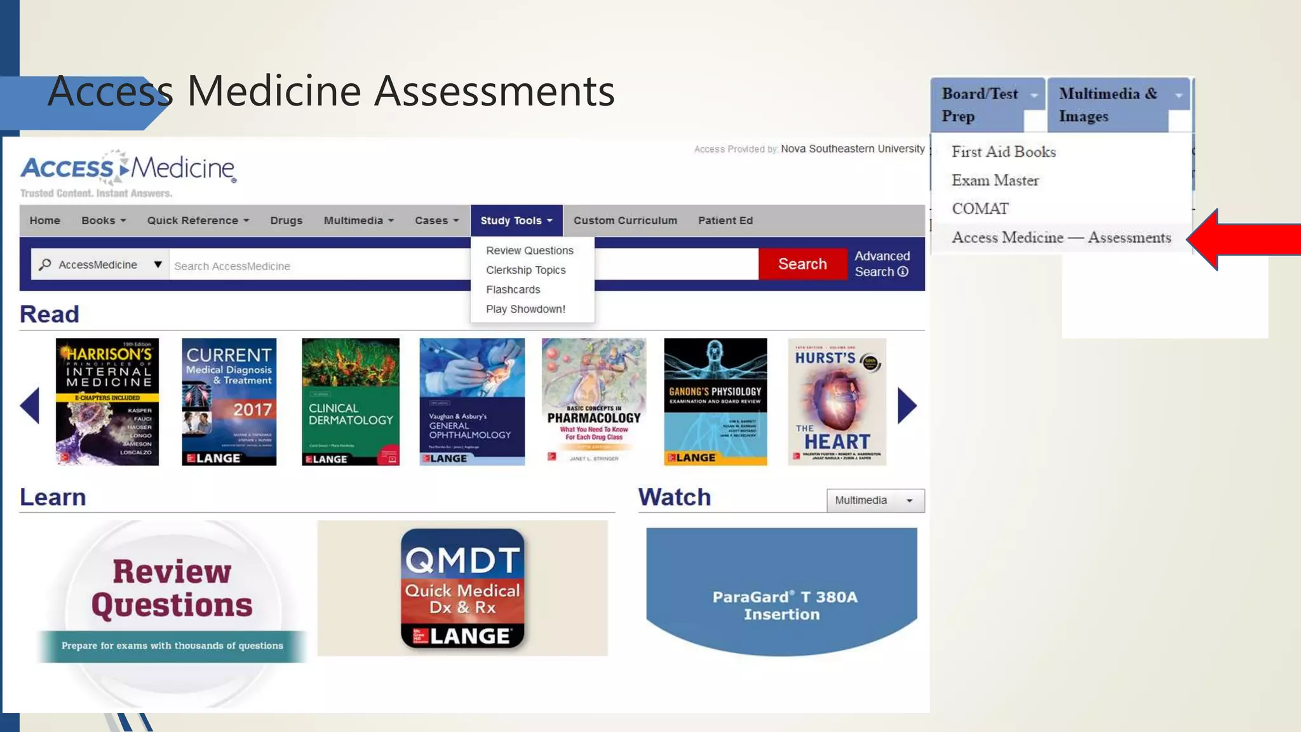This screenshot has width=1301, height=732.
Task: Open the Home menu item
Action: click(x=44, y=220)
